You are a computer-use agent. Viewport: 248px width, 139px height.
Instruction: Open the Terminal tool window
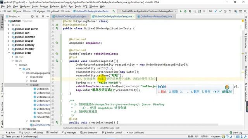tap(52, 132)
